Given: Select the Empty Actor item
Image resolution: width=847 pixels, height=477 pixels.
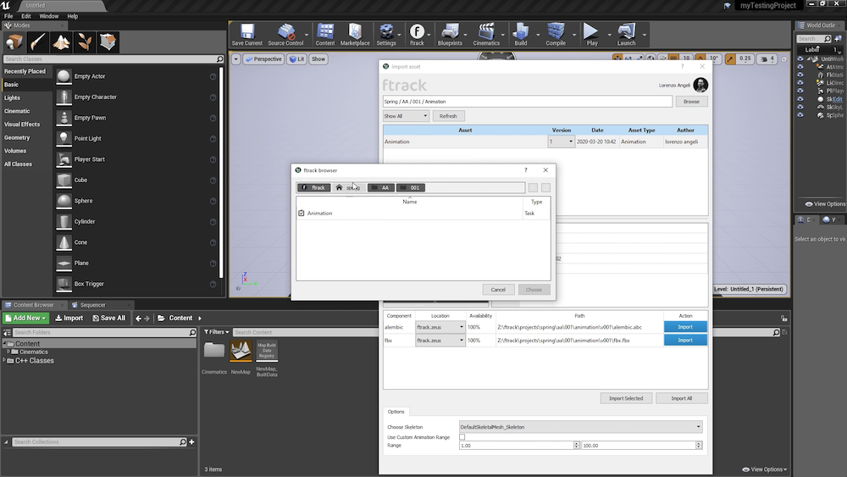Looking at the screenshot, I should 136,76.
